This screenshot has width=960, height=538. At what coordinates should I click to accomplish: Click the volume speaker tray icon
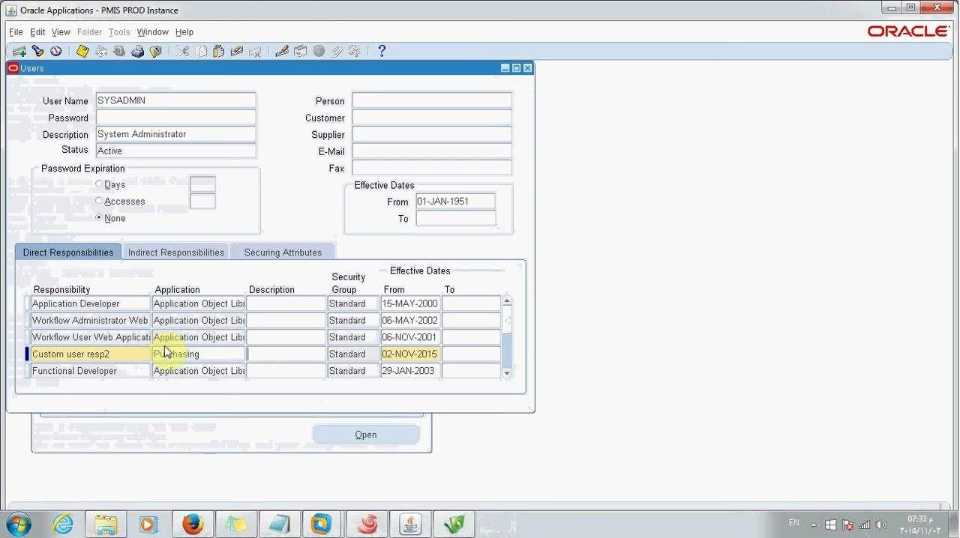pyautogui.click(x=881, y=525)
